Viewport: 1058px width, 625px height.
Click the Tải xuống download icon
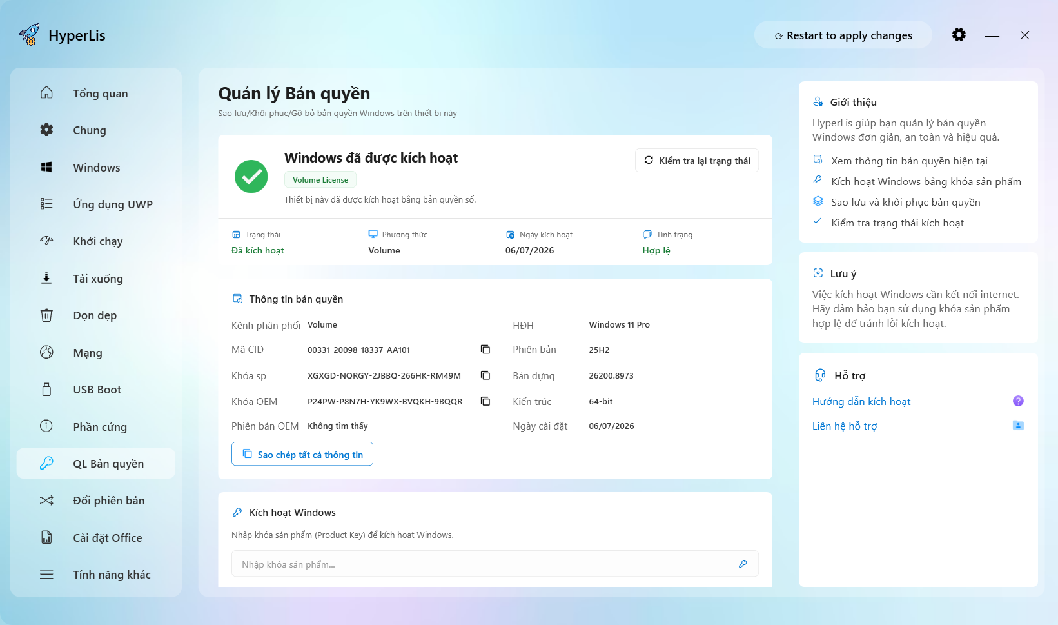[x=46, y=278]
